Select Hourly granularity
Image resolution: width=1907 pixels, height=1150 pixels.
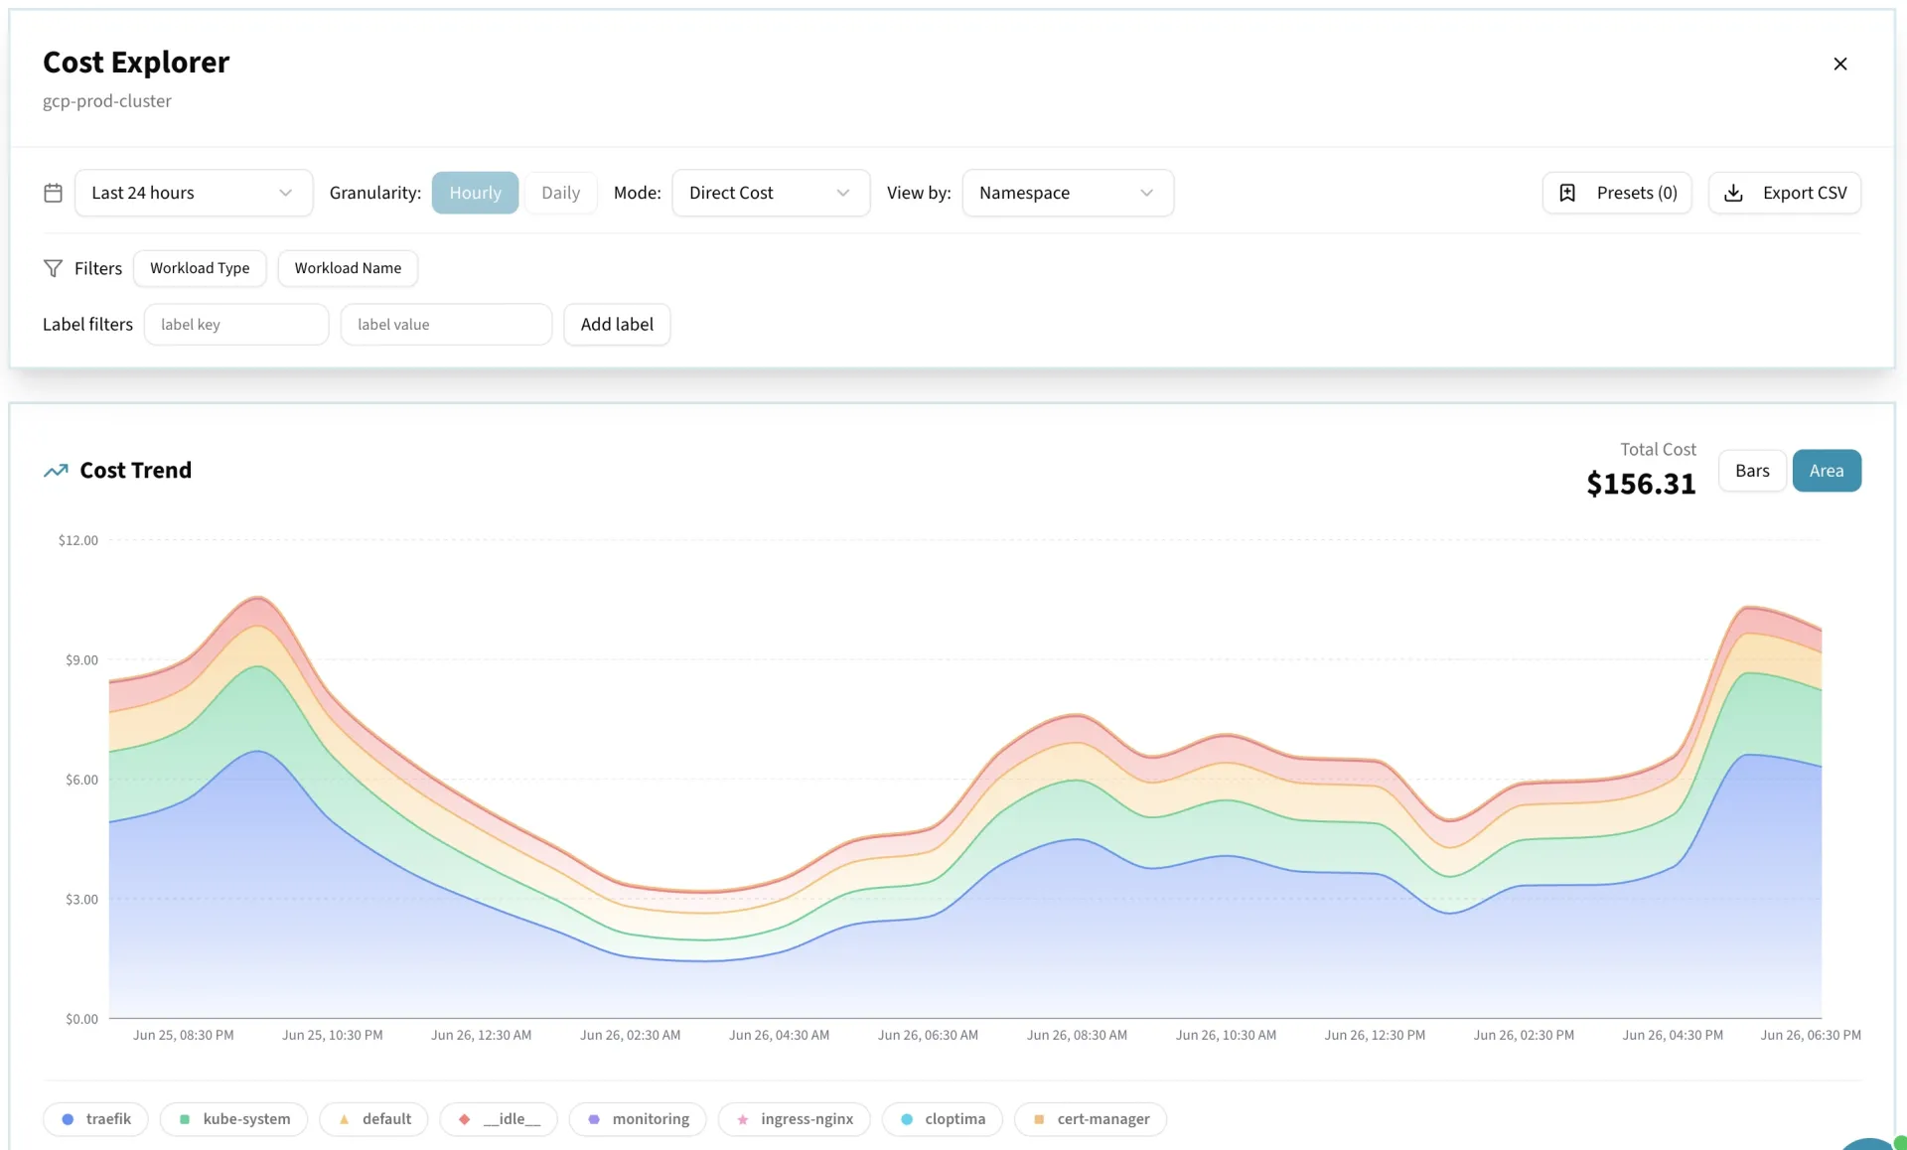[x=475, y=193]
